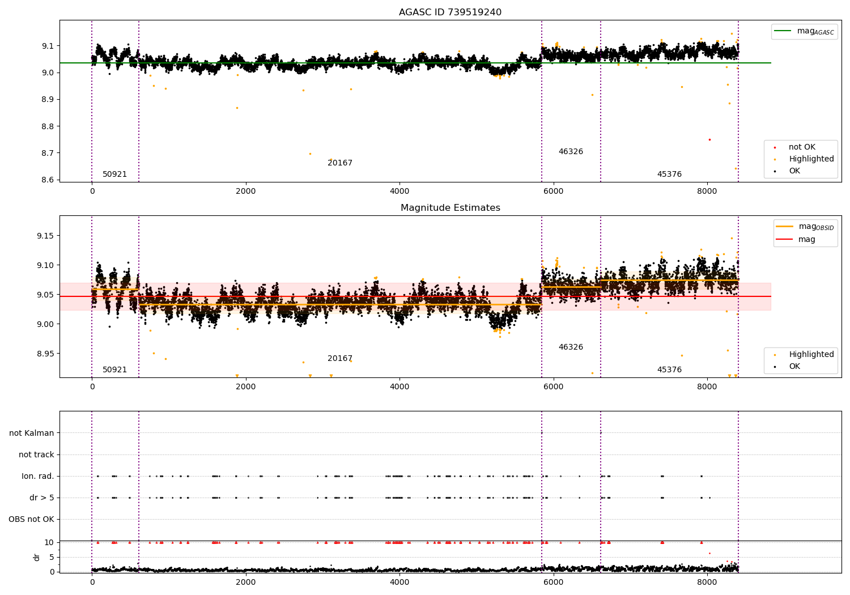The image size is (850, 595).
Task: Click OBSID label 46326 in Magnitude Estimates plot
Action: [x=571, y=347]
